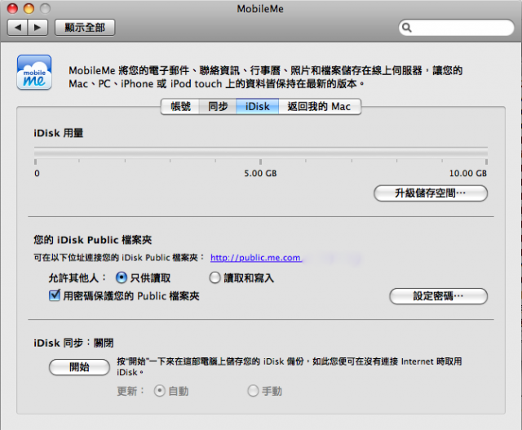The height and width of the screenshot is (430, 522).
Task: Select the 讀取和寫入 radio button
Action: point(215,277)
